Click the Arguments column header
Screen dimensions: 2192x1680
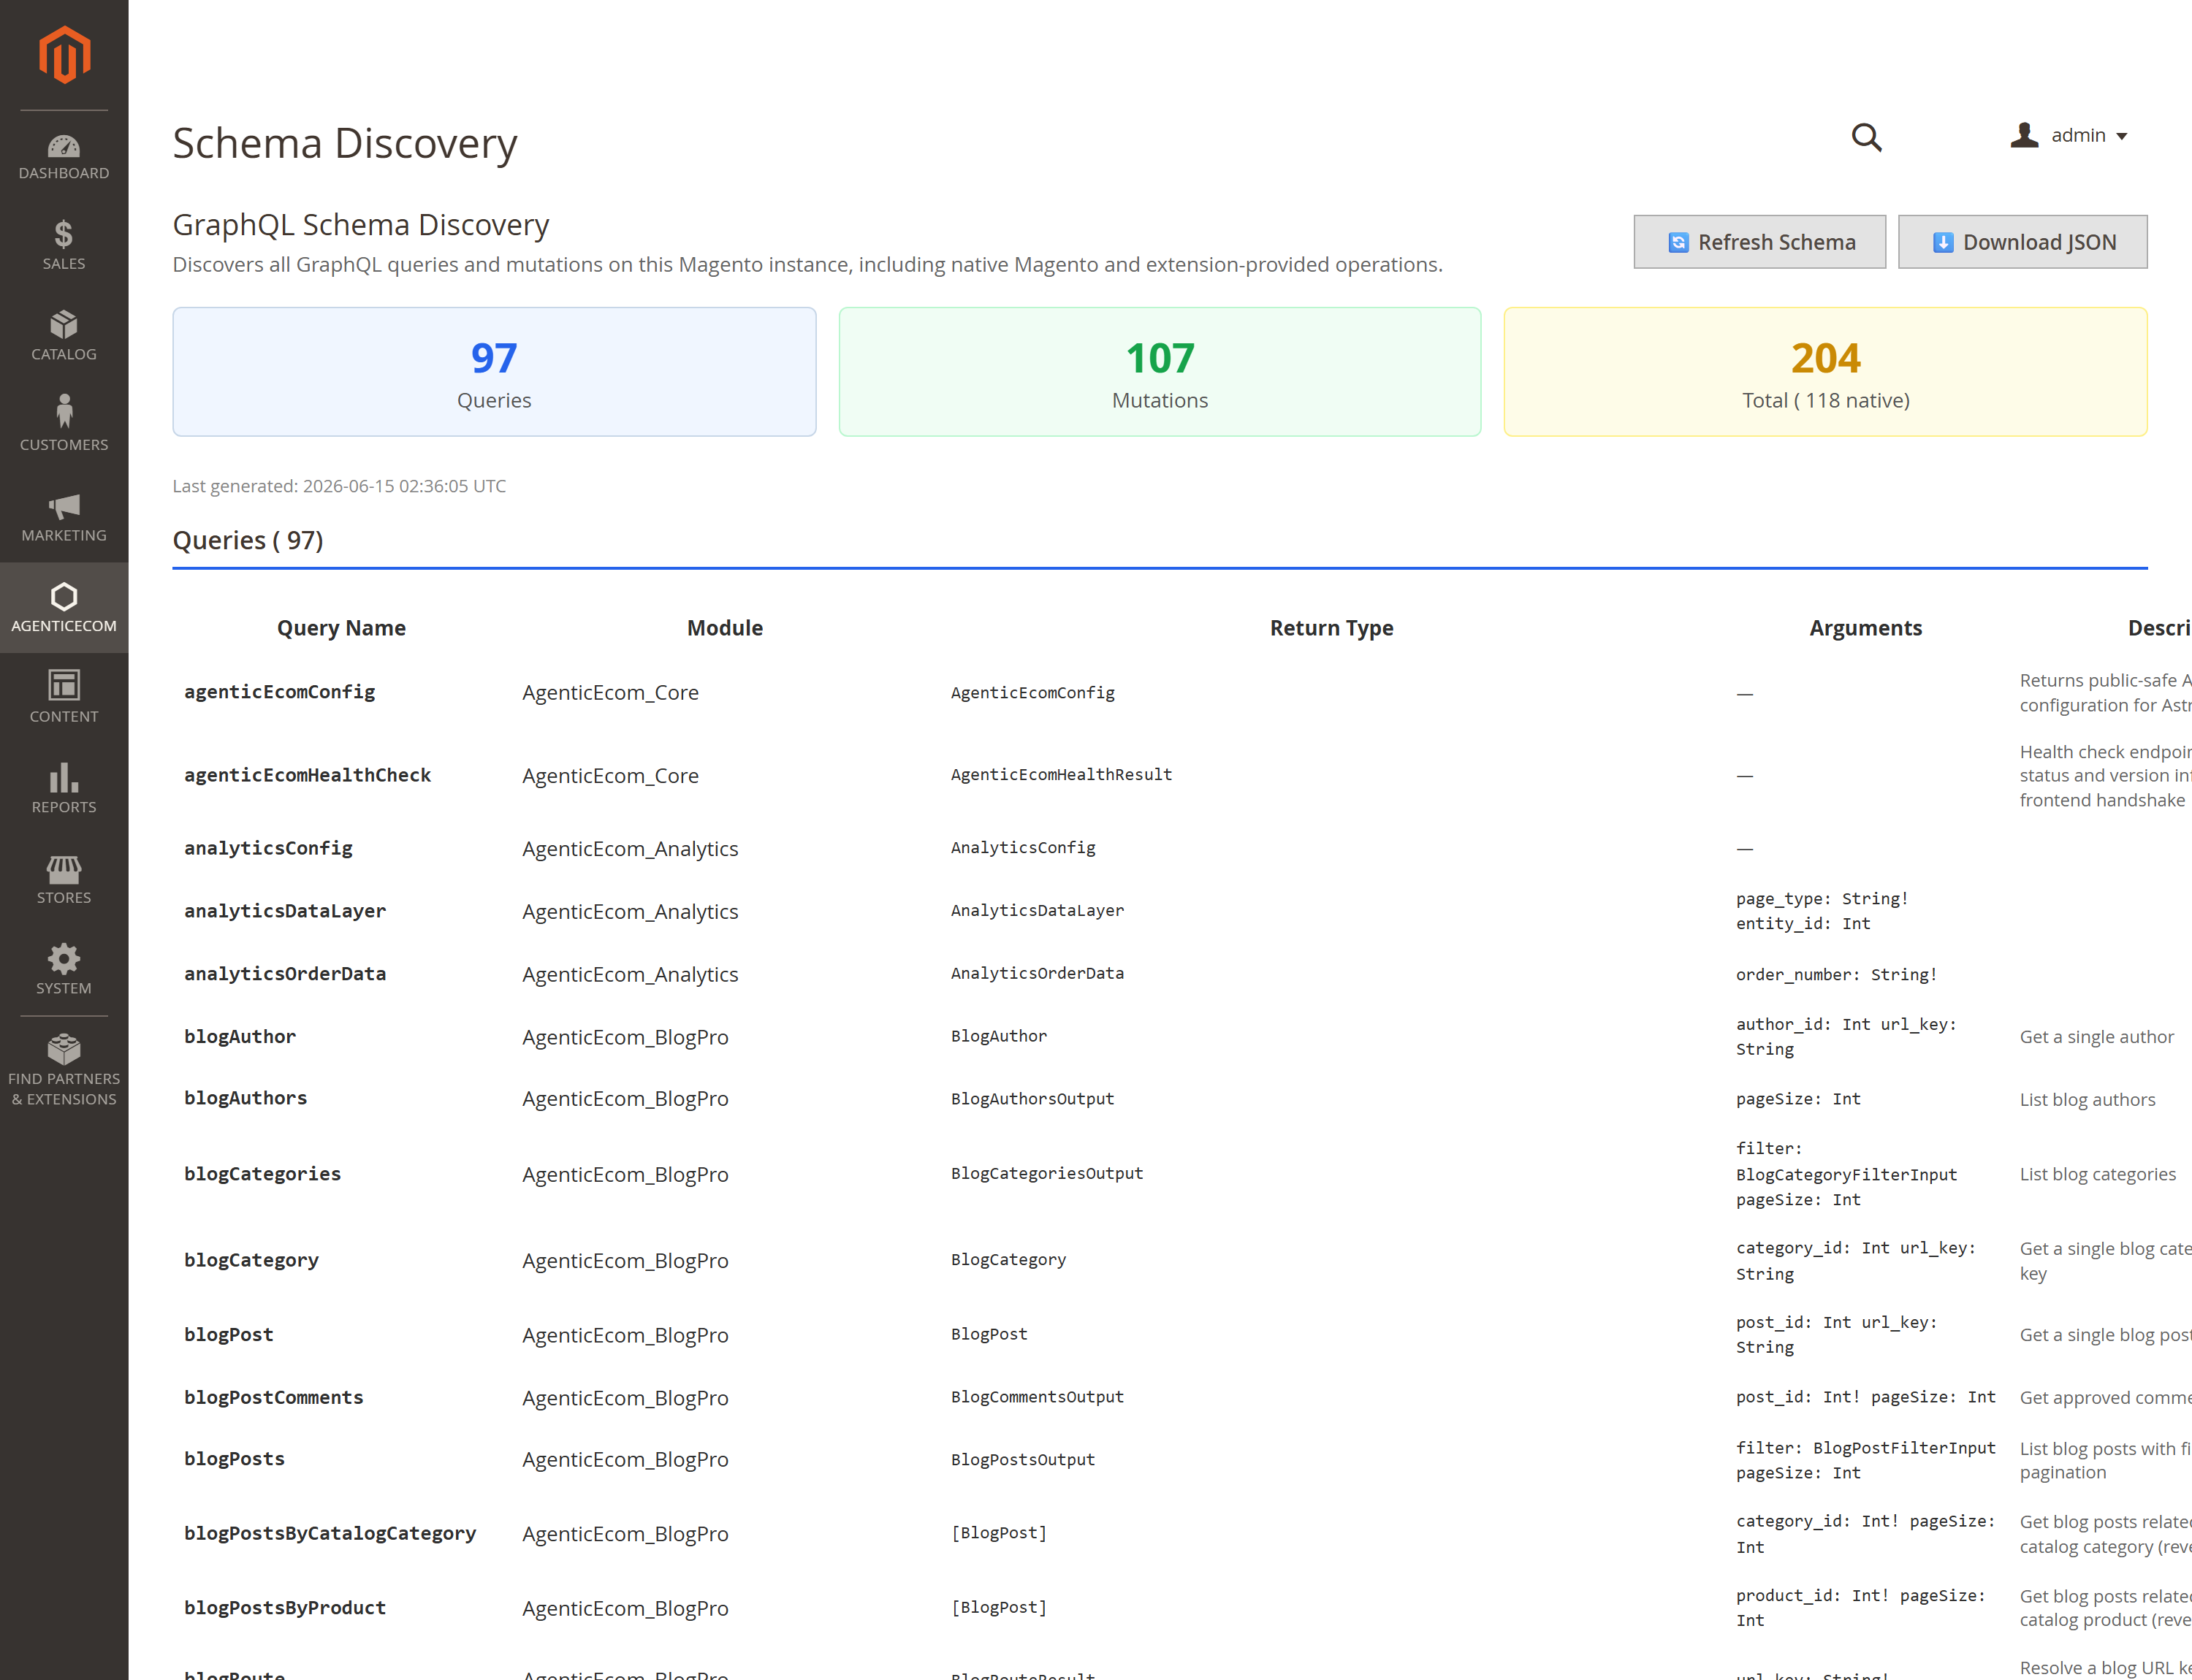1865,628
